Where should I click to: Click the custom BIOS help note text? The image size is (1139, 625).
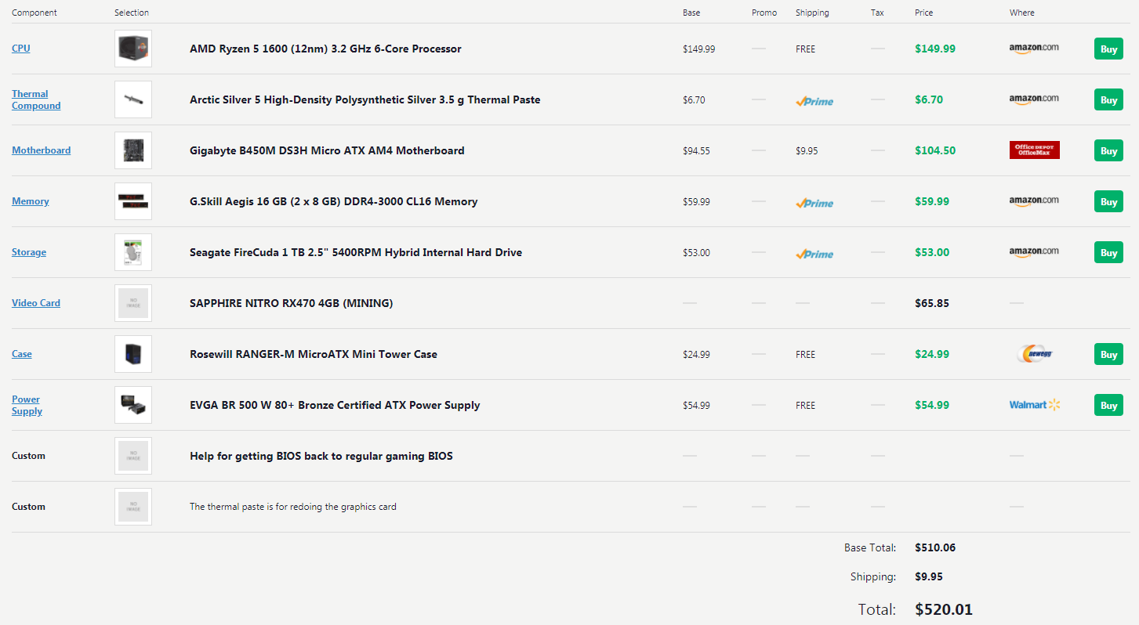coord(321,456)
